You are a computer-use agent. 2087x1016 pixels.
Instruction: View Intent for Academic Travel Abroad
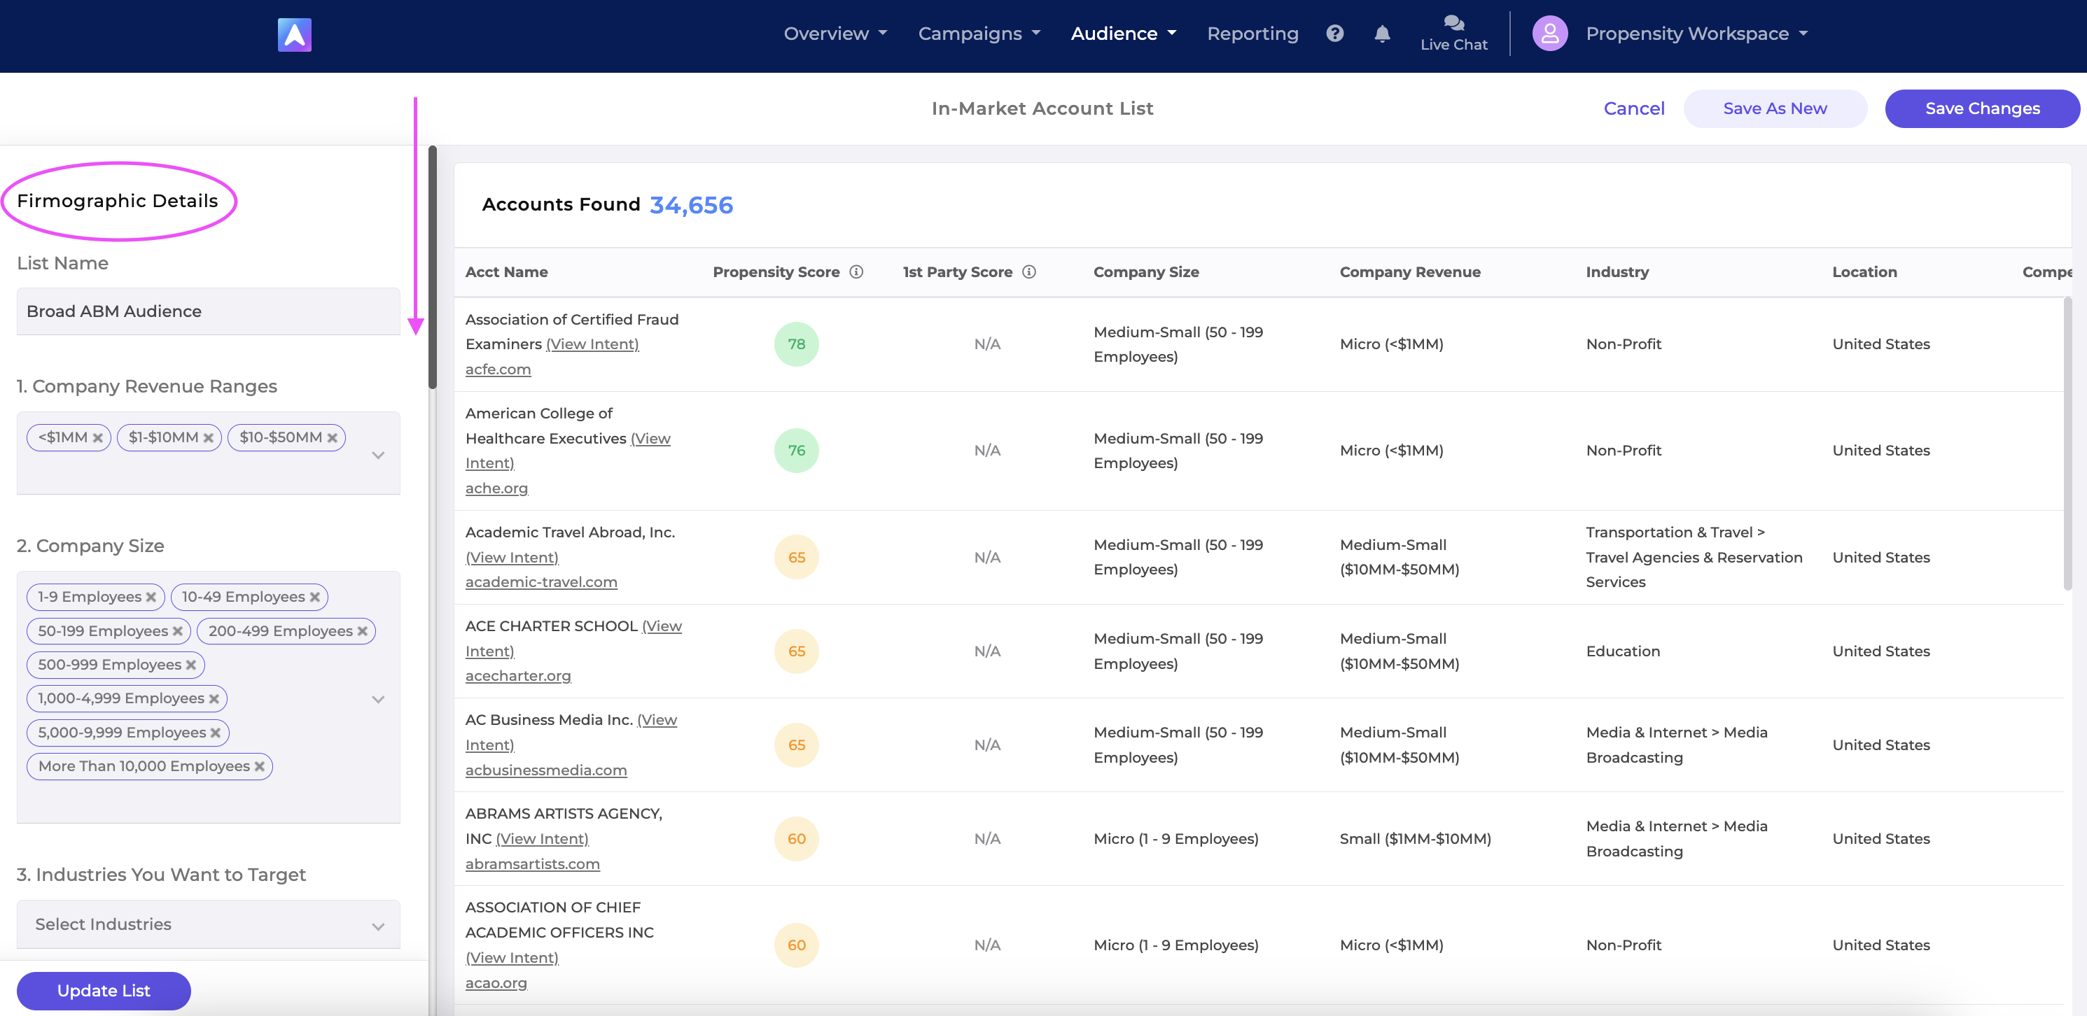[512, 558]
